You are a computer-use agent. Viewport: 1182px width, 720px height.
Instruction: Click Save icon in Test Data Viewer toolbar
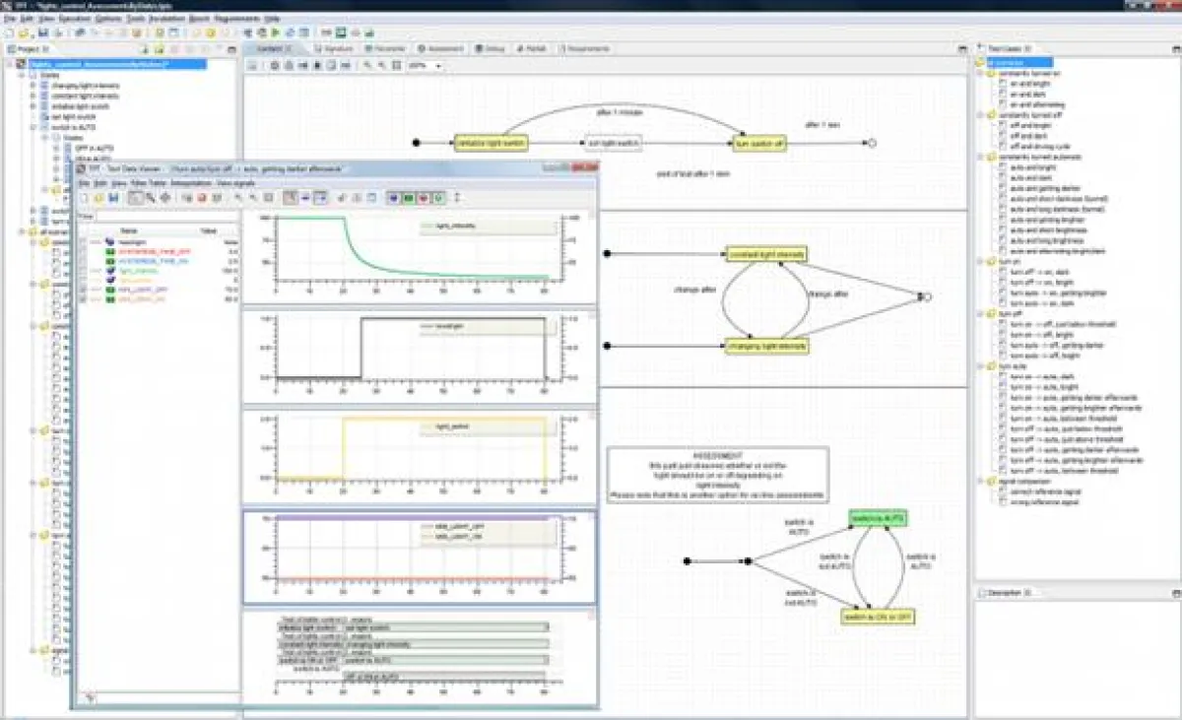pyautogui.click(x=113, y=198)
